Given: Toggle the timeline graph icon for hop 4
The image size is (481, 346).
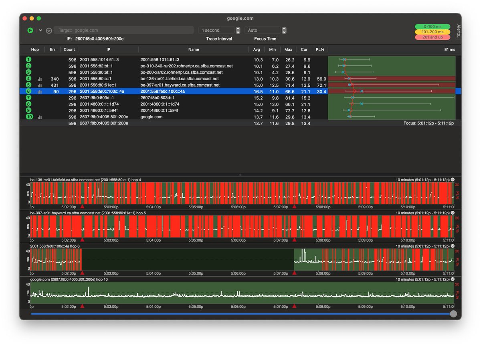Looking at the screenshot, I should [40, 79].
